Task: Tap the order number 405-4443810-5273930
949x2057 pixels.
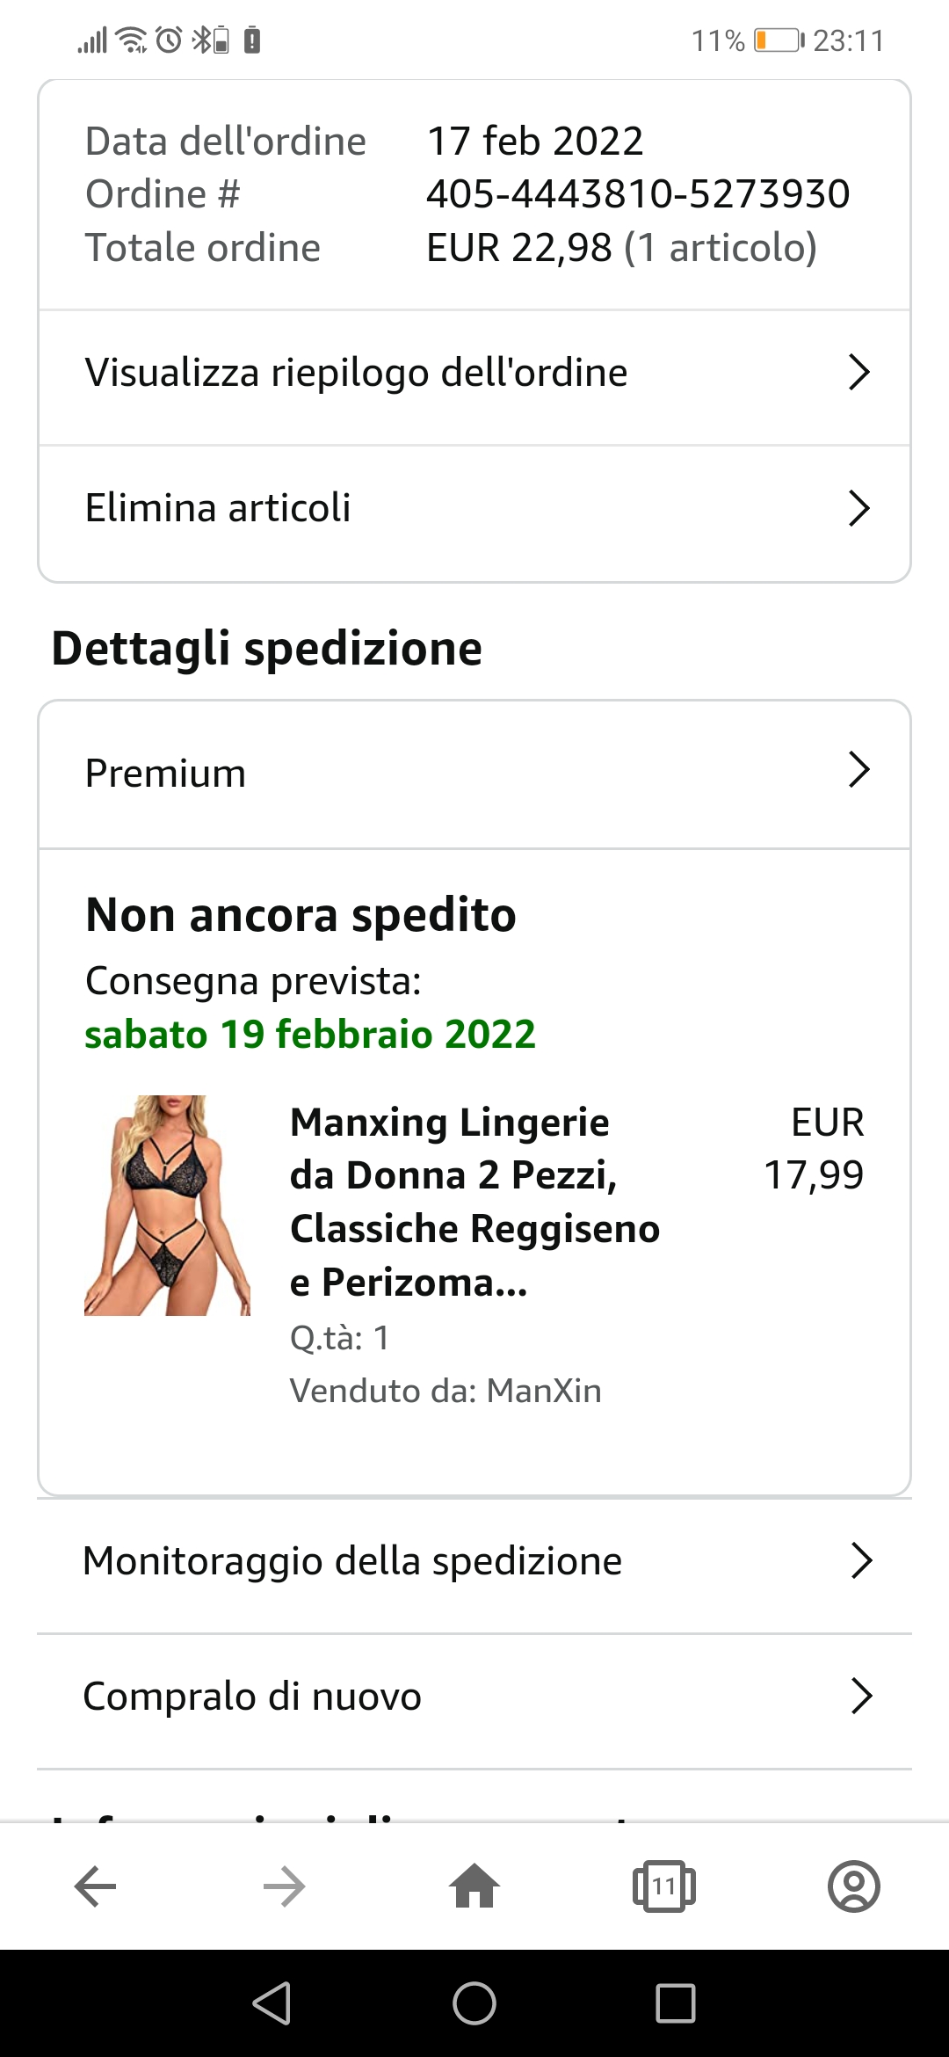Action: pyautogui.click(x=638, y=194)
